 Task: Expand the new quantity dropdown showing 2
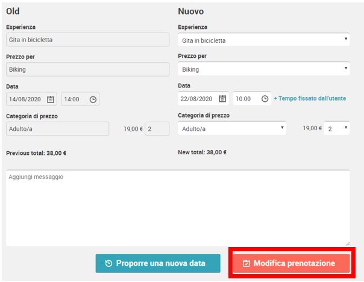pyautogui.click(x=337, y=128)
